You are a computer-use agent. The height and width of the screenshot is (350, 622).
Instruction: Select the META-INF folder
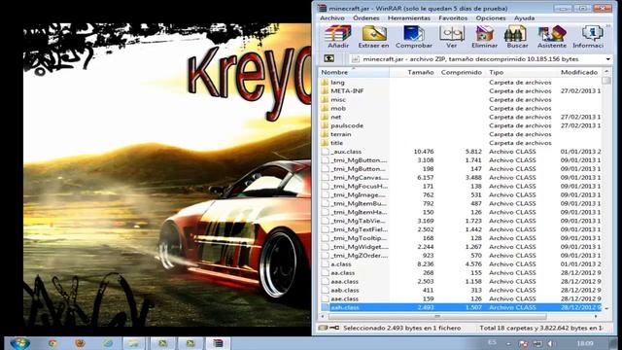pos(347,90)
